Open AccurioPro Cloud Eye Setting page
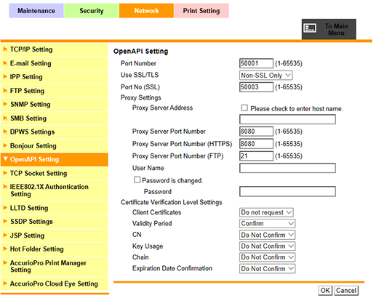Image resolution: width=376 pixels, height=298 pixels. tap(55, 283)
